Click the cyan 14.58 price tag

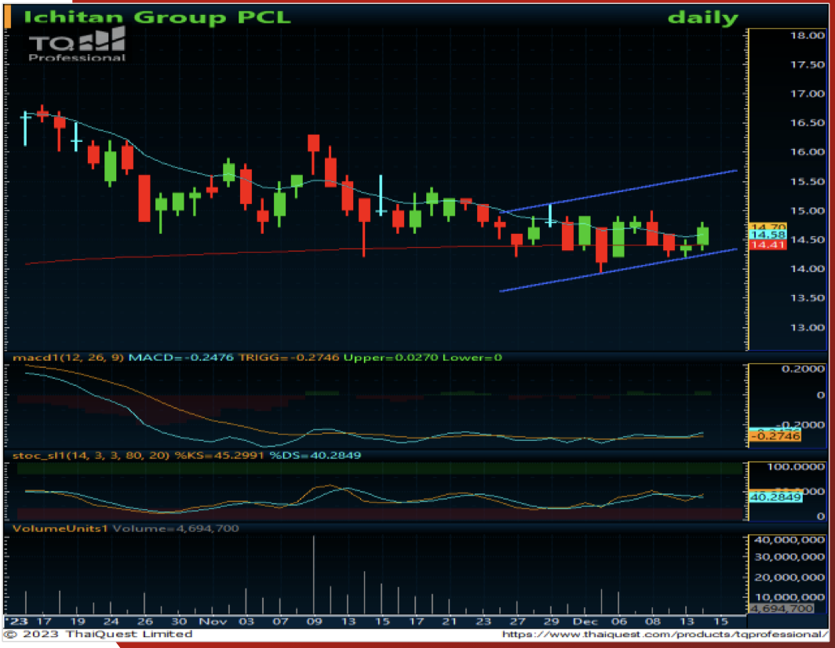coord(768,235)
